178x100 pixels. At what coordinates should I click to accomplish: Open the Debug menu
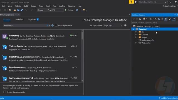[33, 6]
